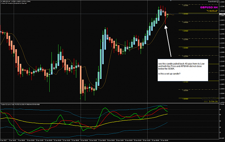Click the ScreenShotEA expert advisor smiley icon
225x142 pixels.
pyautogui.click(x=218, y=2)
